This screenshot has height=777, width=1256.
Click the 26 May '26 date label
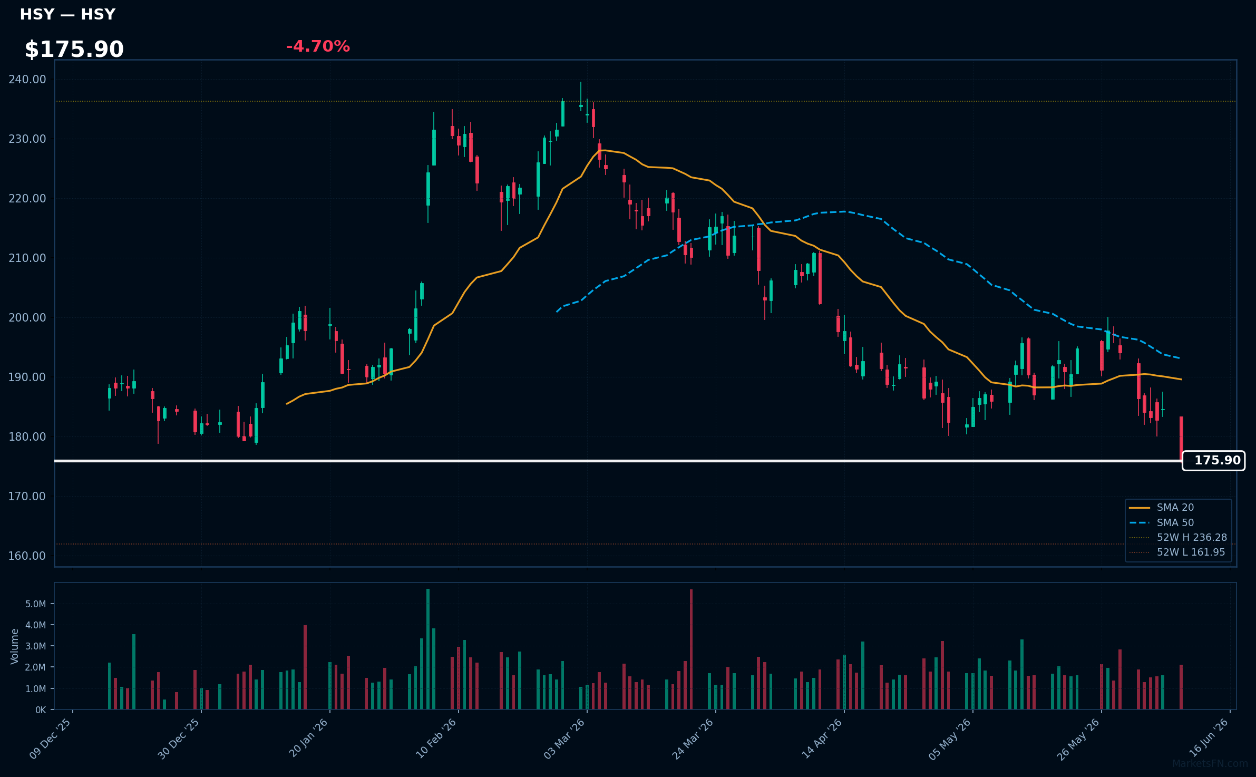[x=1078, y=739]
